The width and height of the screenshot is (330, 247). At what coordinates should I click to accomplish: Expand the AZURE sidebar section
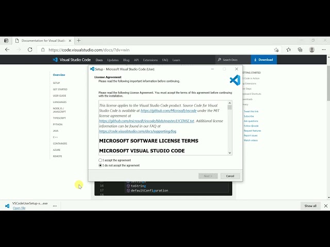(57, 150)
